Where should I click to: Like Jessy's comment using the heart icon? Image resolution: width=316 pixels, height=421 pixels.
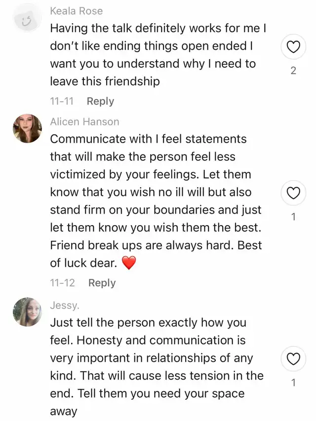pyautogui.click(x=293, y=359)
